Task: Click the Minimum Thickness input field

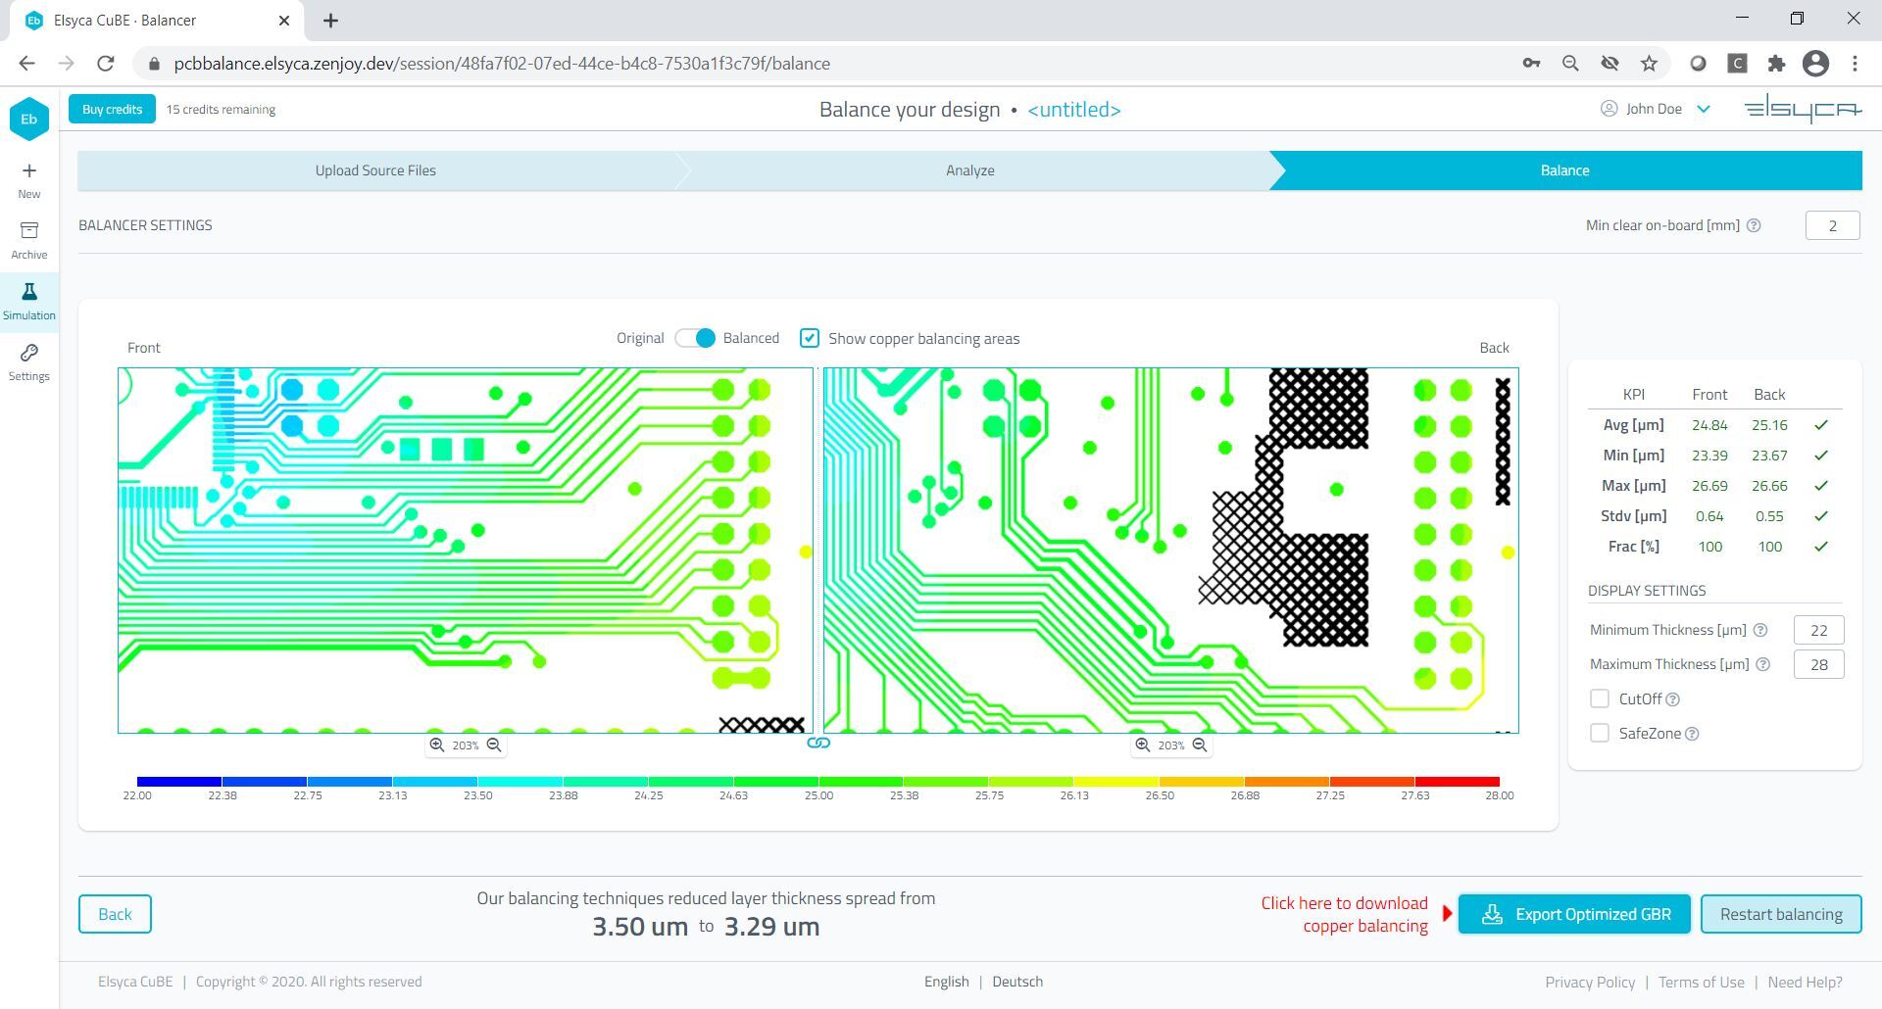Action: pos(1818,630)
